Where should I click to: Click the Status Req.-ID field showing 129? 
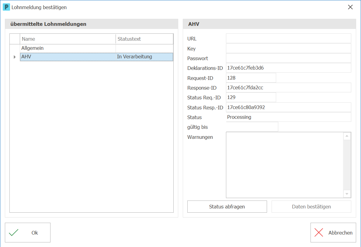click(251, 97)
